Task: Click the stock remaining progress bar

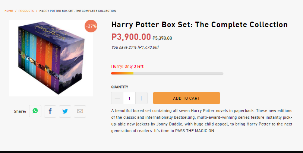Action: click(x=167, y=73)
